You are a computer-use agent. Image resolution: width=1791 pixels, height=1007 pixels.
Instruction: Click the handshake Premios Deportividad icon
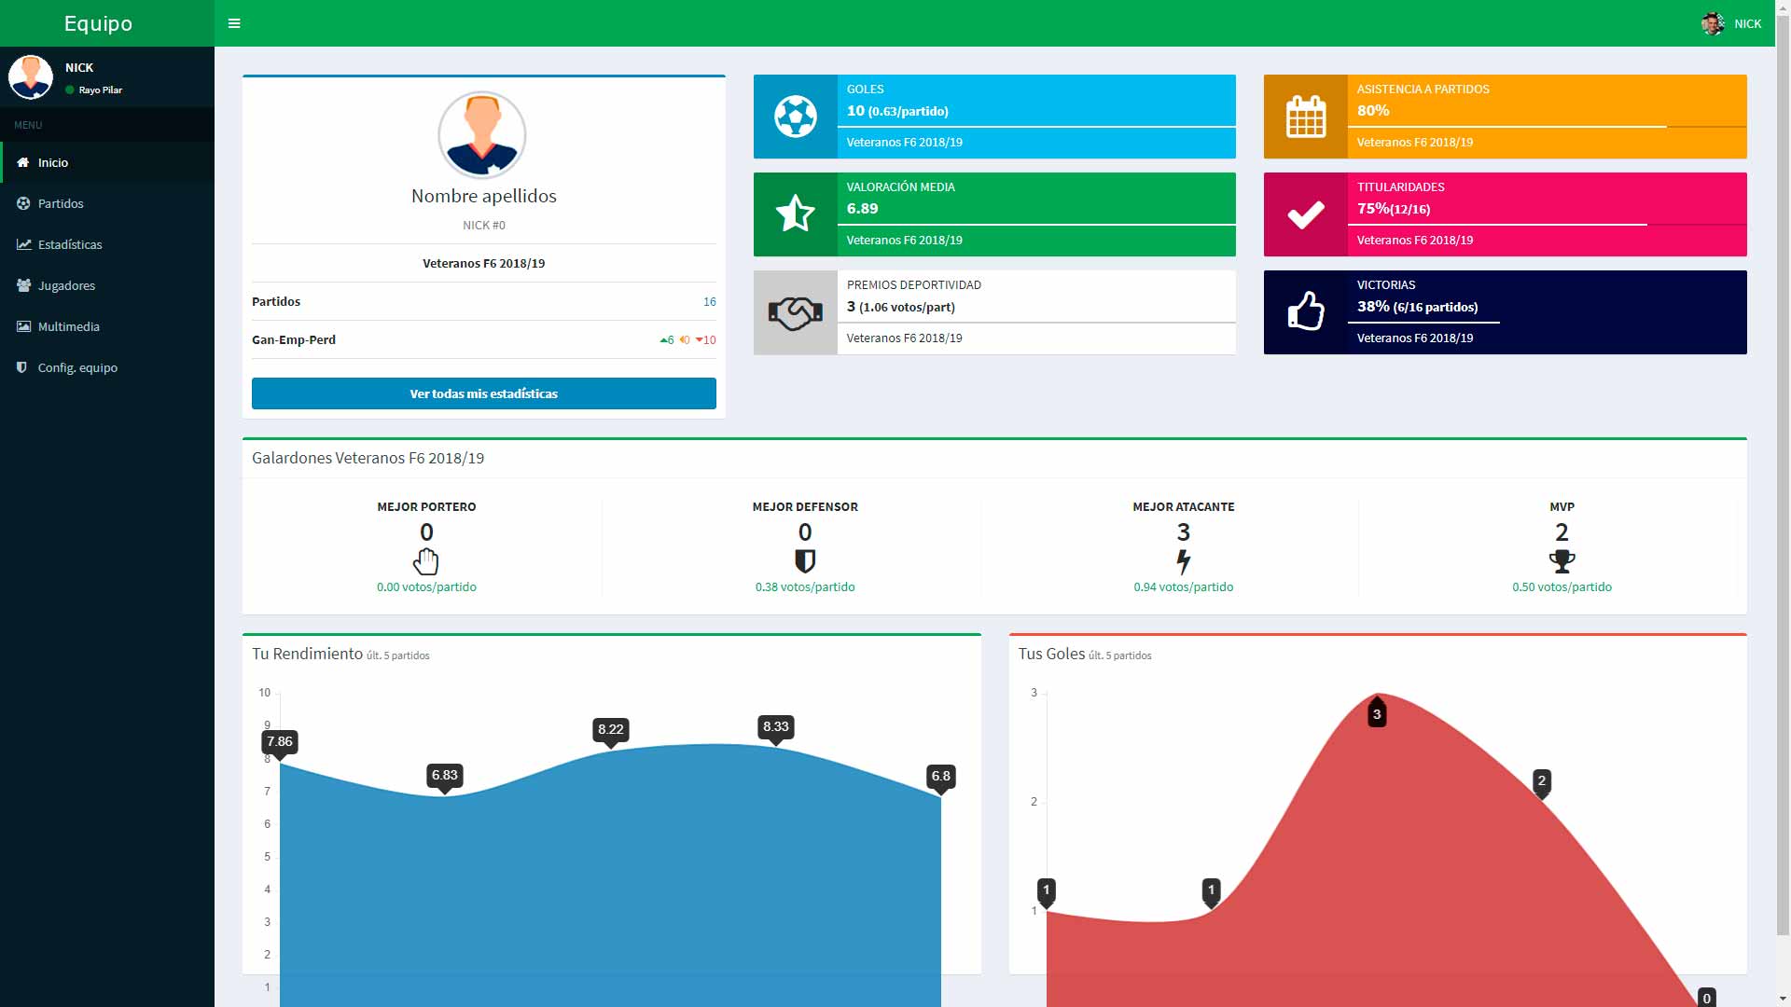point(795,312)
